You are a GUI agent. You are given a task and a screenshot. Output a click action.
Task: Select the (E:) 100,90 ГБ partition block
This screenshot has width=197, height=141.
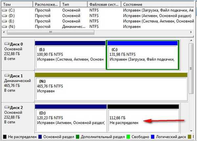[x=70, y=55]
